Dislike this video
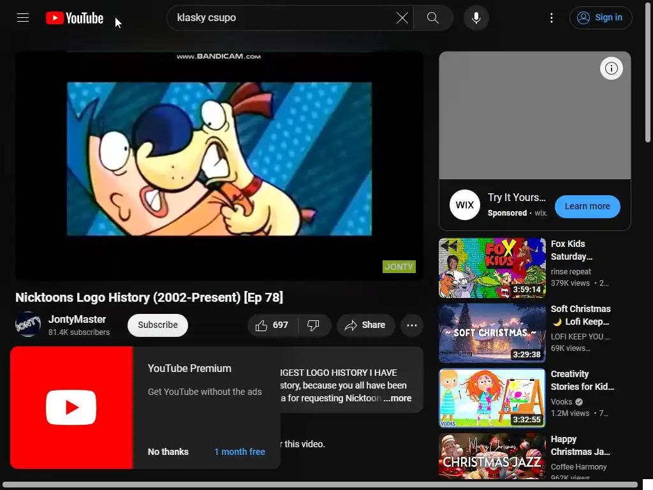Screen dimensions: 653x490 click(314, 325)
